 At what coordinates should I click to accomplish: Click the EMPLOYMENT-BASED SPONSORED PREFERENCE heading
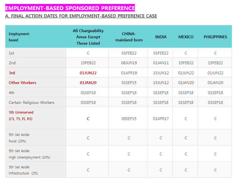coord(70,8)
